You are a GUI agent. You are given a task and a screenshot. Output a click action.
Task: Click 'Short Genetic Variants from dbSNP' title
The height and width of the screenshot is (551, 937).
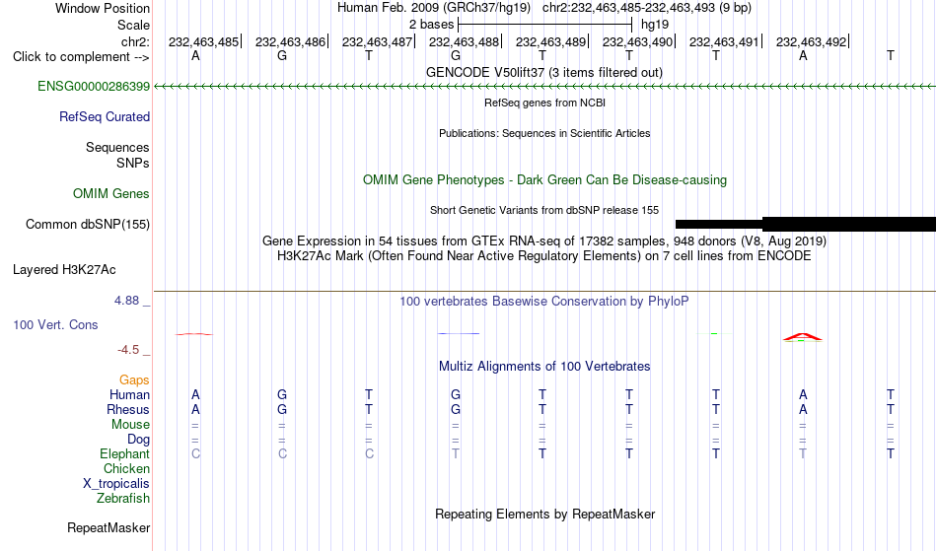click(x=544, y=210)
